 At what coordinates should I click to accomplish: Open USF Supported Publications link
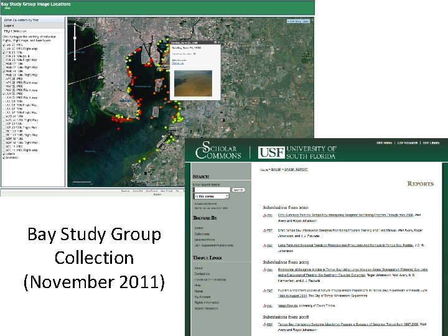point(213,245)
